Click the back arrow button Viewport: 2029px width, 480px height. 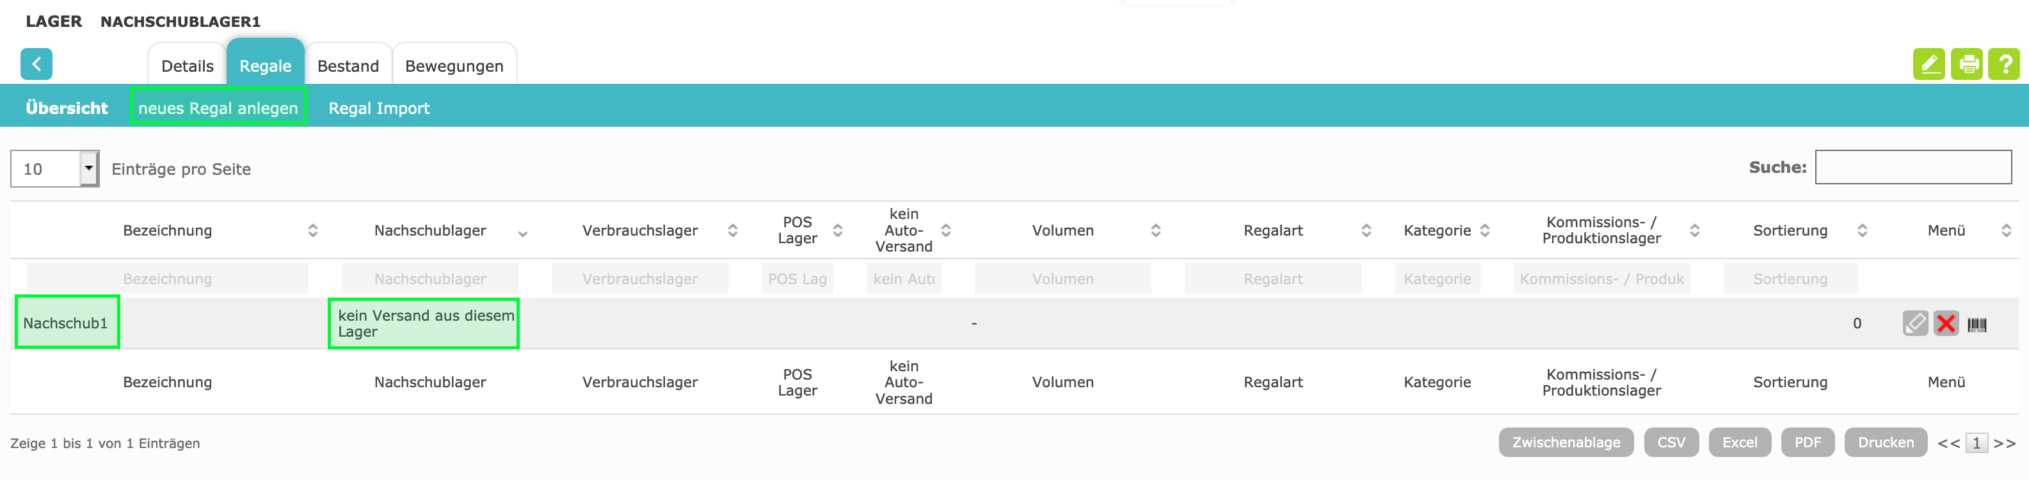pos(36,64)
